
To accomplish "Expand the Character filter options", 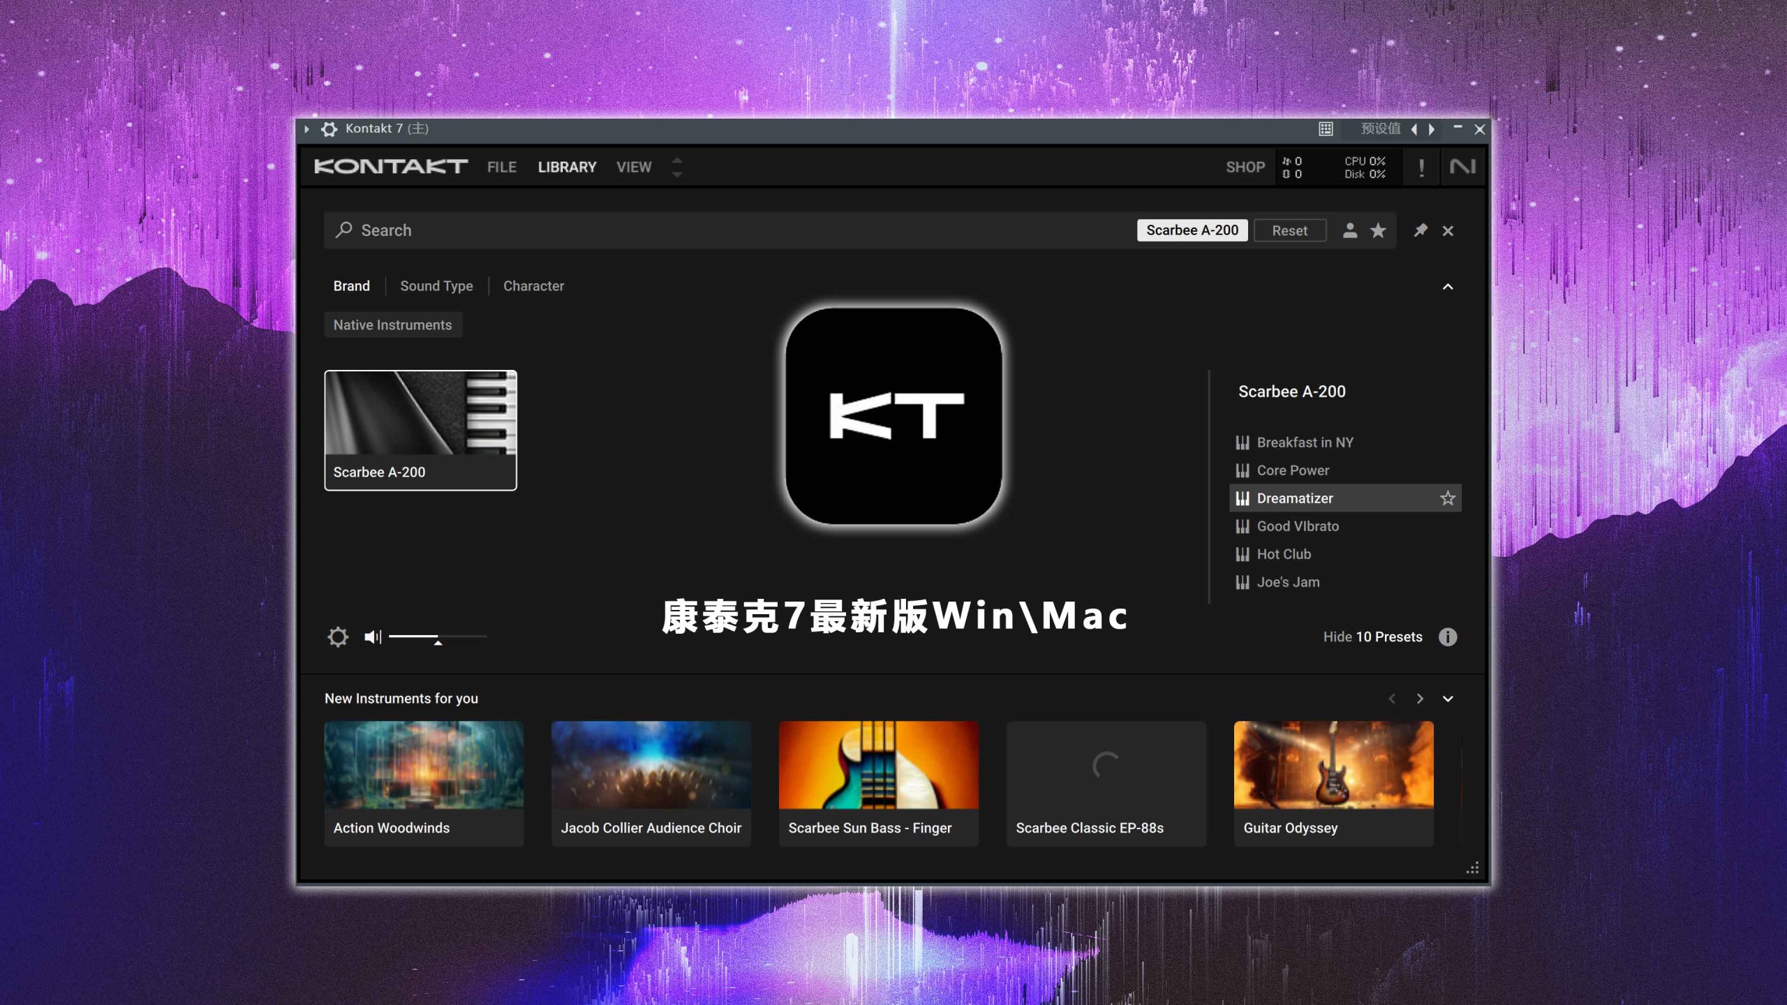I will 533,285.
